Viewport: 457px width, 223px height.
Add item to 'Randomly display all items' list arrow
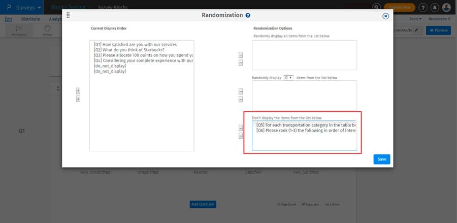point(241,55)
